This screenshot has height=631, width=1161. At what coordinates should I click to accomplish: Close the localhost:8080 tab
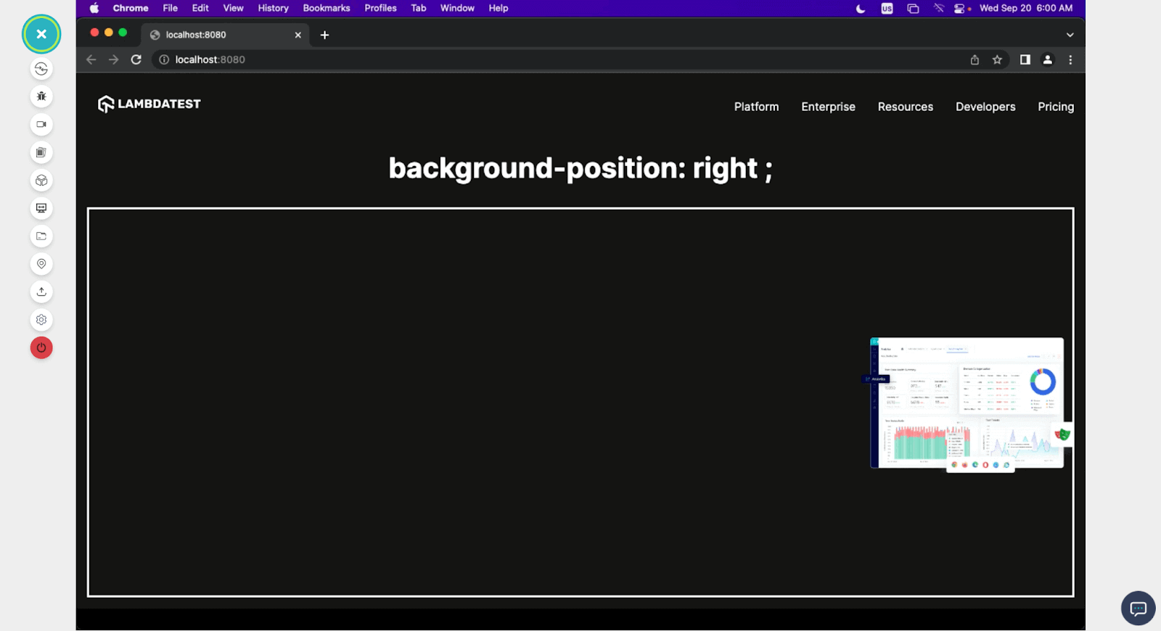point(298,35)
